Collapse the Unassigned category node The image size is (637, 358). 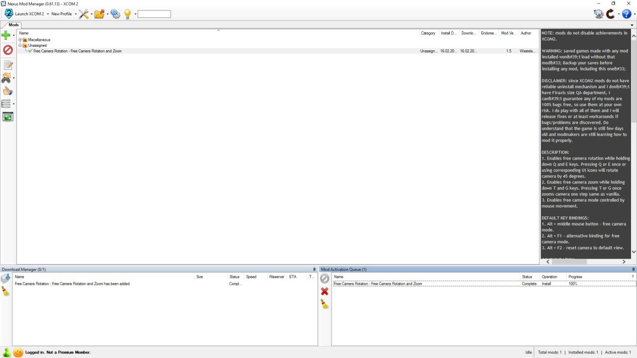[x=20, y=45]
